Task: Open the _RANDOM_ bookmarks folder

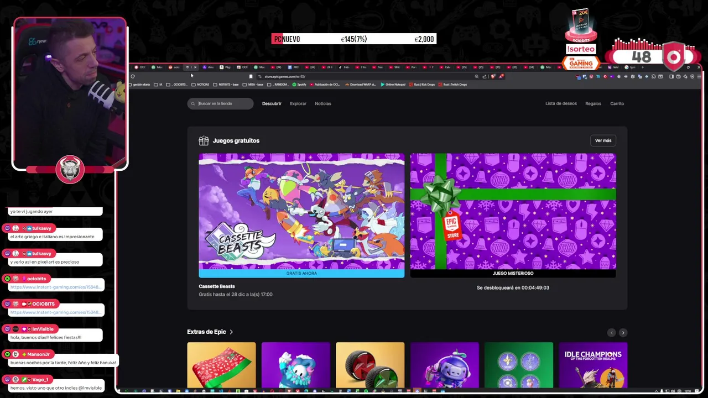Action: pyautogui.click(x=278, y=85)
